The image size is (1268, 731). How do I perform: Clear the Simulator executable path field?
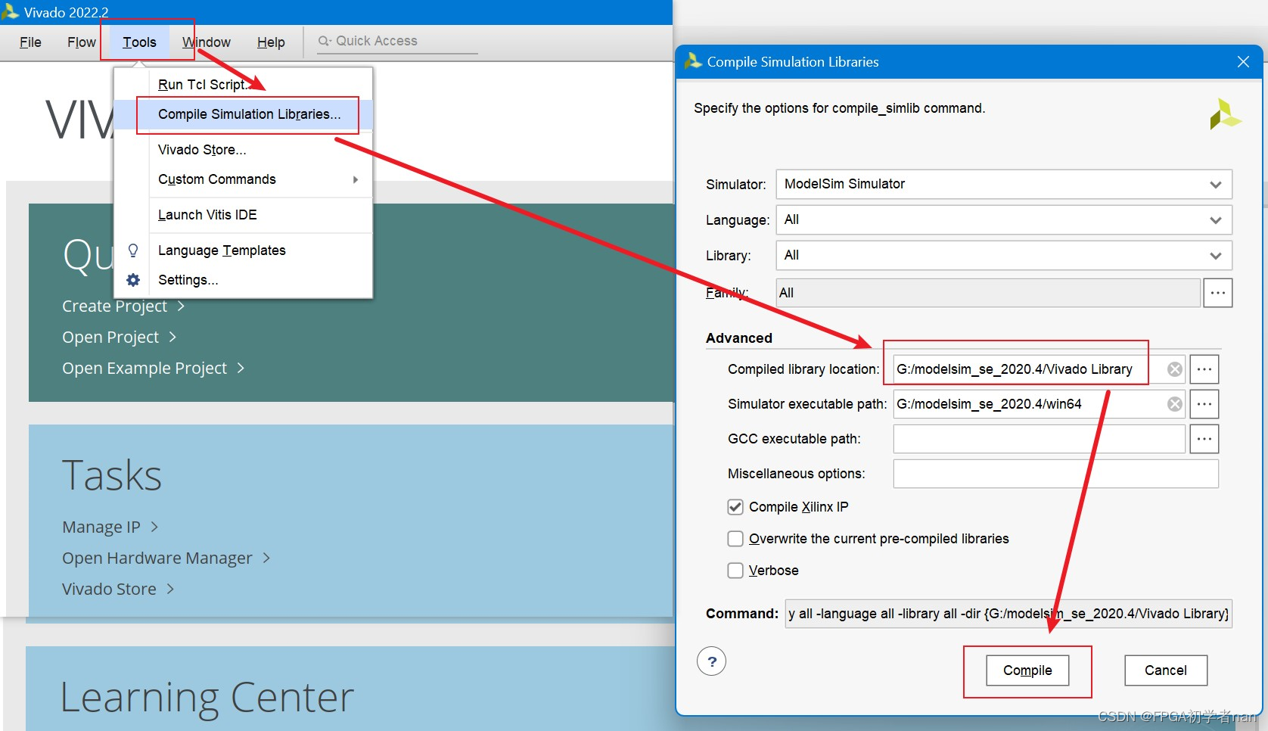coord(1175,404)
